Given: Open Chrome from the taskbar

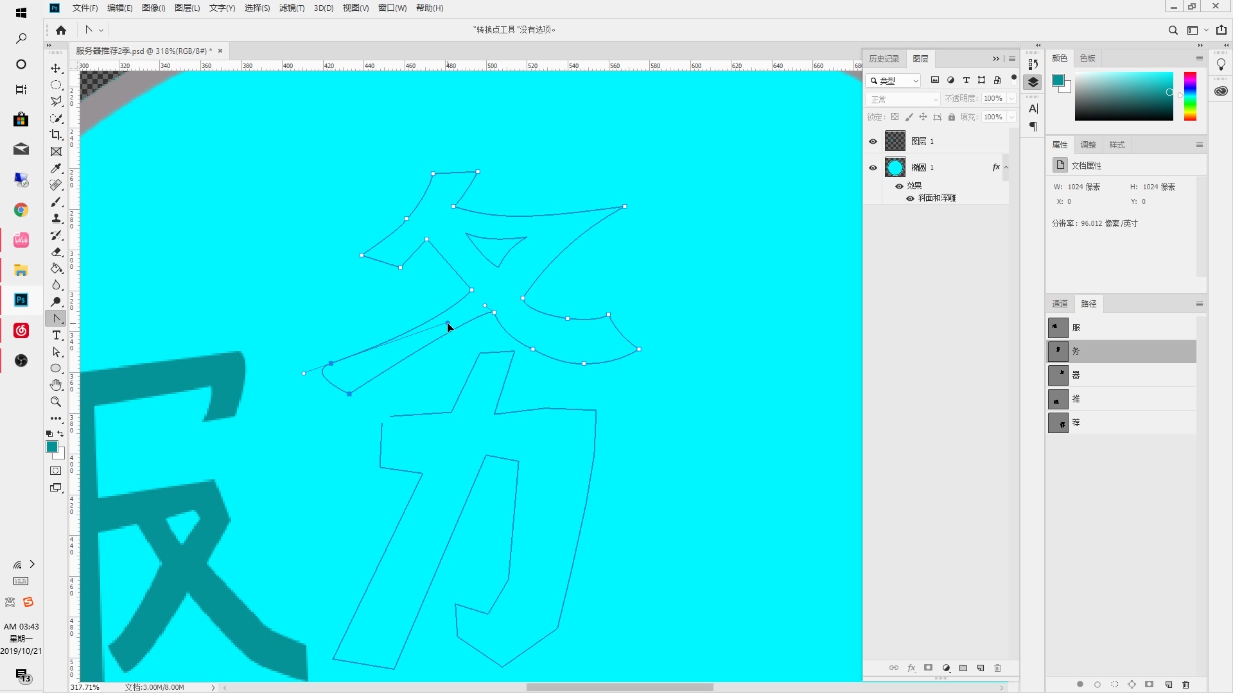Looking at the screenshot, I should click(21, 210).
